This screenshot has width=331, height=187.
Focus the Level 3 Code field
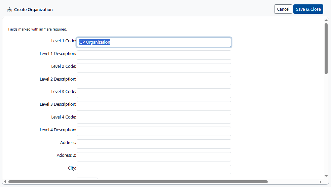[x=154, y=93]
